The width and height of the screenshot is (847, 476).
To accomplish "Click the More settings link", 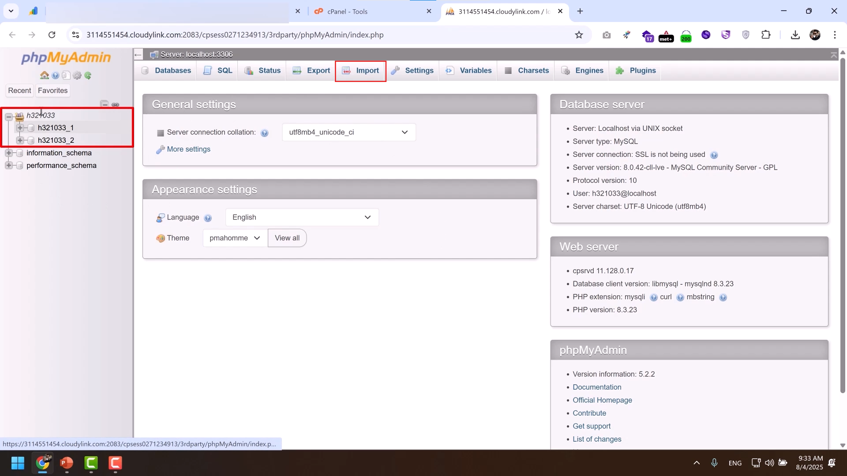I will pyautogui.click(x=188, y=149).
